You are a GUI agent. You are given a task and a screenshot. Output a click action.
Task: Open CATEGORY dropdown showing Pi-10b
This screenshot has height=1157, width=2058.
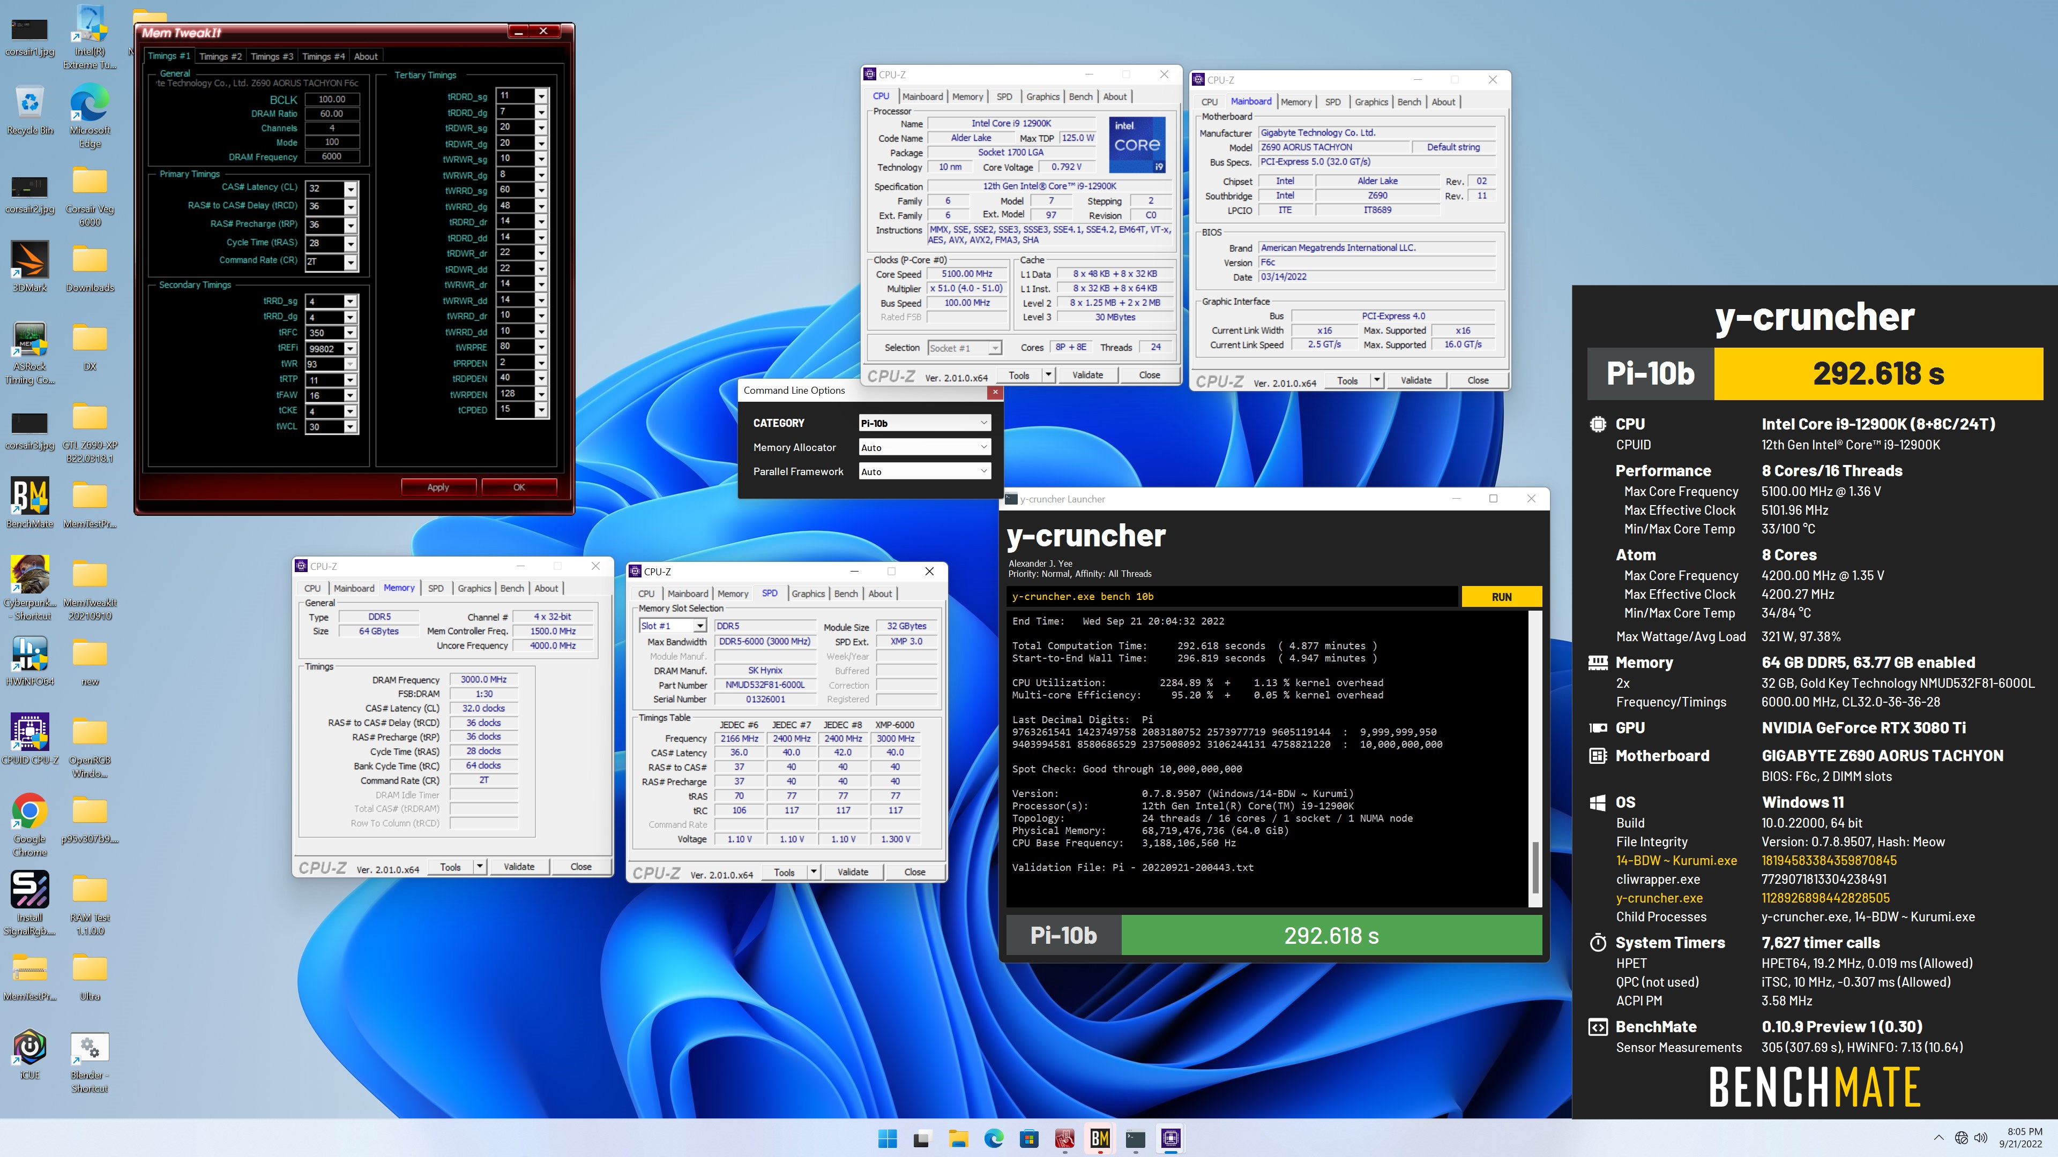point(924,423)
